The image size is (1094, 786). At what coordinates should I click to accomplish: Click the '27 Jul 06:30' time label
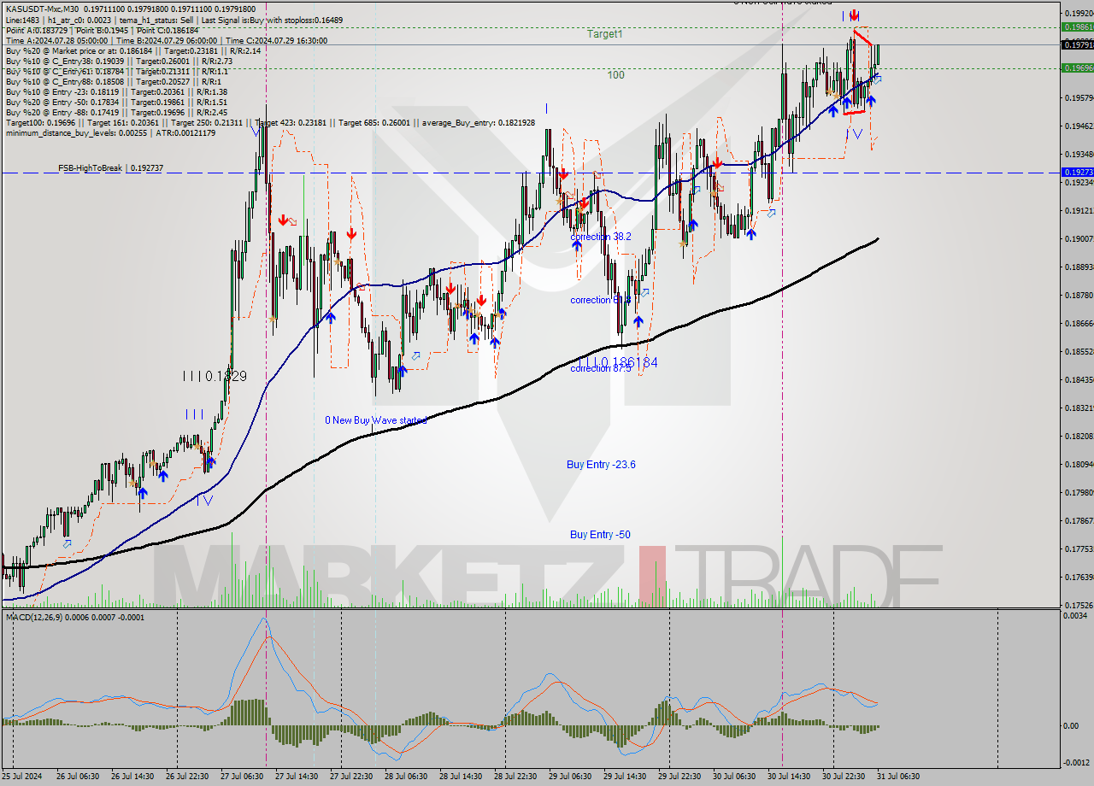tap(242, 777)
